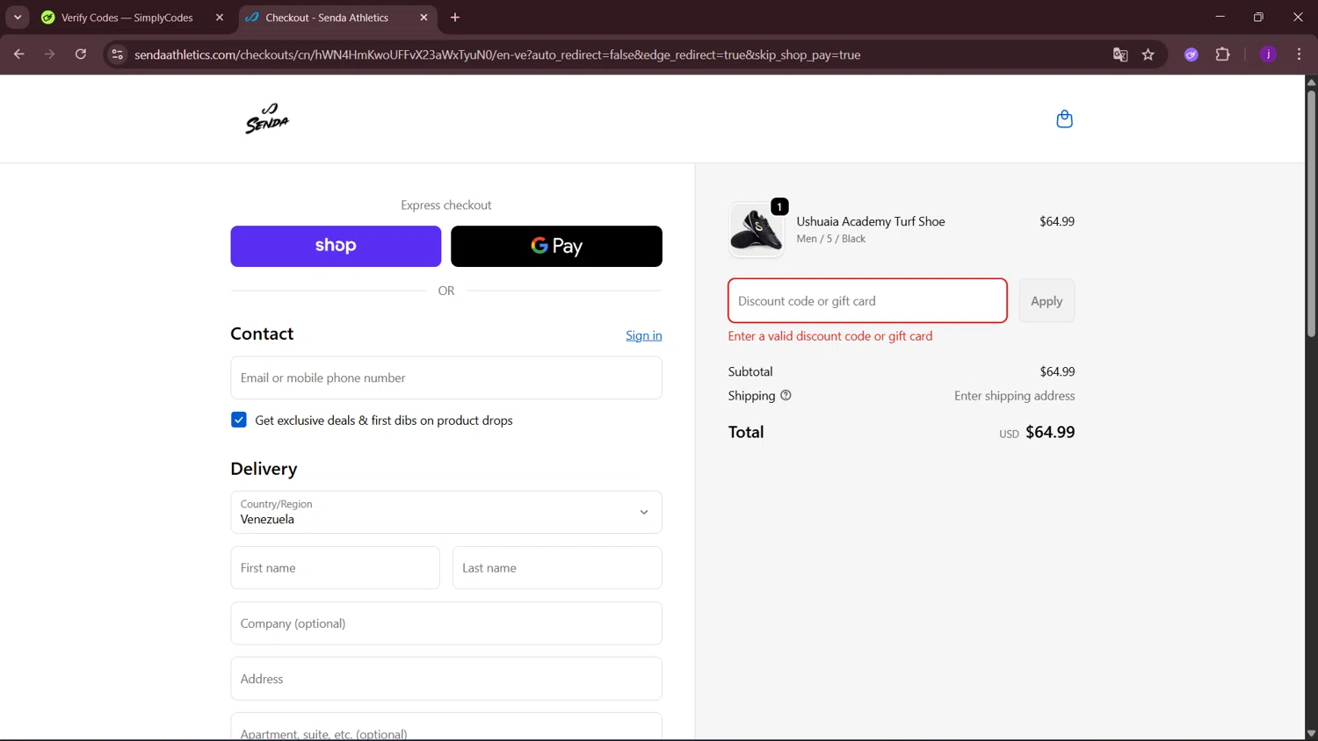Show shipping info help icon
Image resolution: width=1318 pixels, height=741 pixels.
pyautogui.click(x=786, y=396)
